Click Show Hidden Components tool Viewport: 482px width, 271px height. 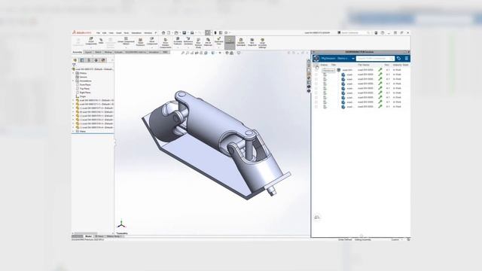(x=166, y=43)
